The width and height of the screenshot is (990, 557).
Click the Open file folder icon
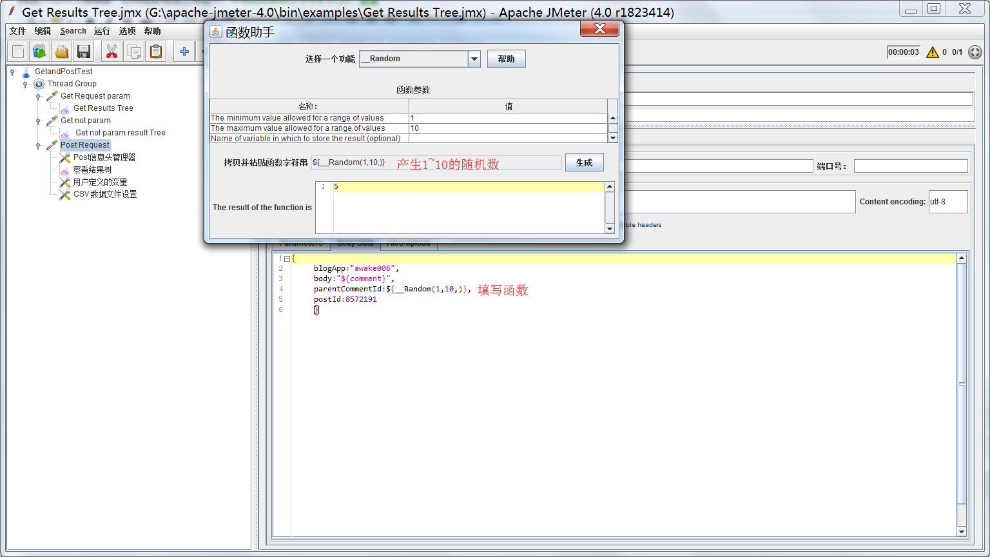tap(62, 52)
